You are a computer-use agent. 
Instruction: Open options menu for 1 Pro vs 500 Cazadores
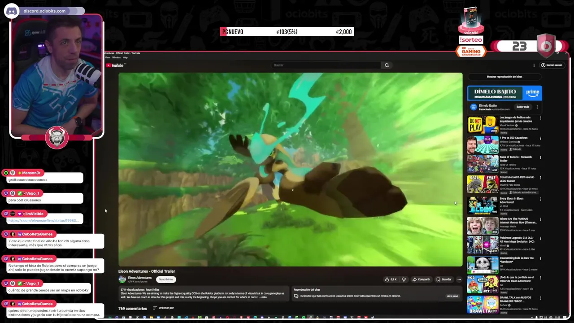coord(540,138)
